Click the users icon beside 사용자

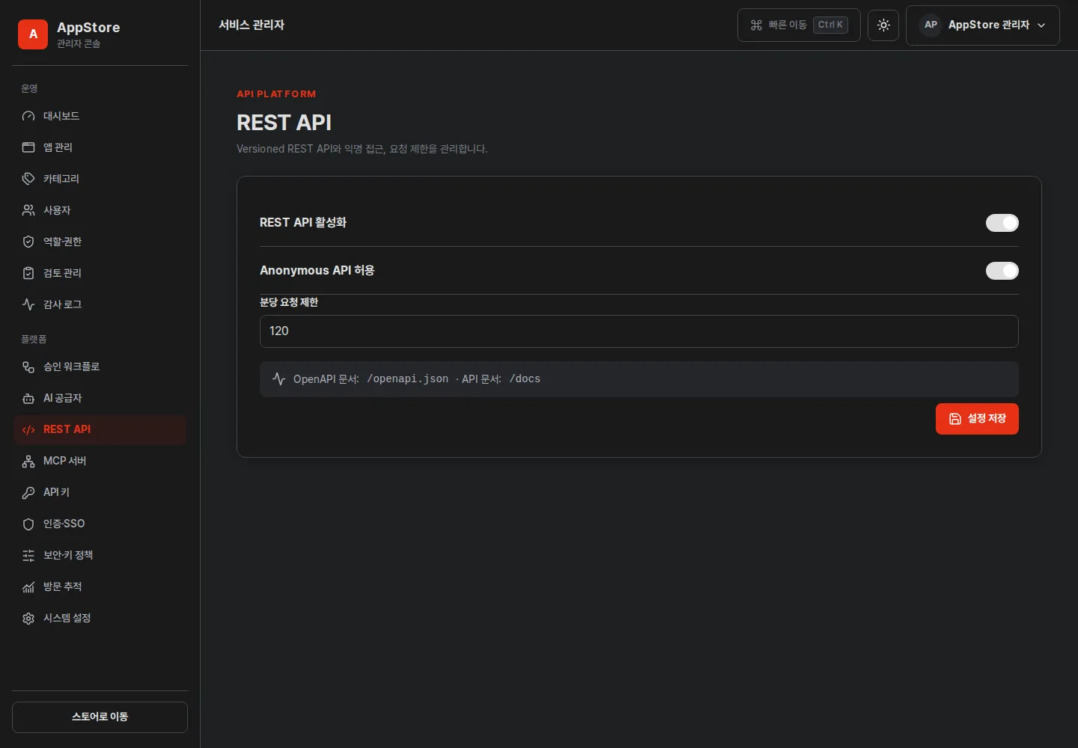(x=28, y=210)
